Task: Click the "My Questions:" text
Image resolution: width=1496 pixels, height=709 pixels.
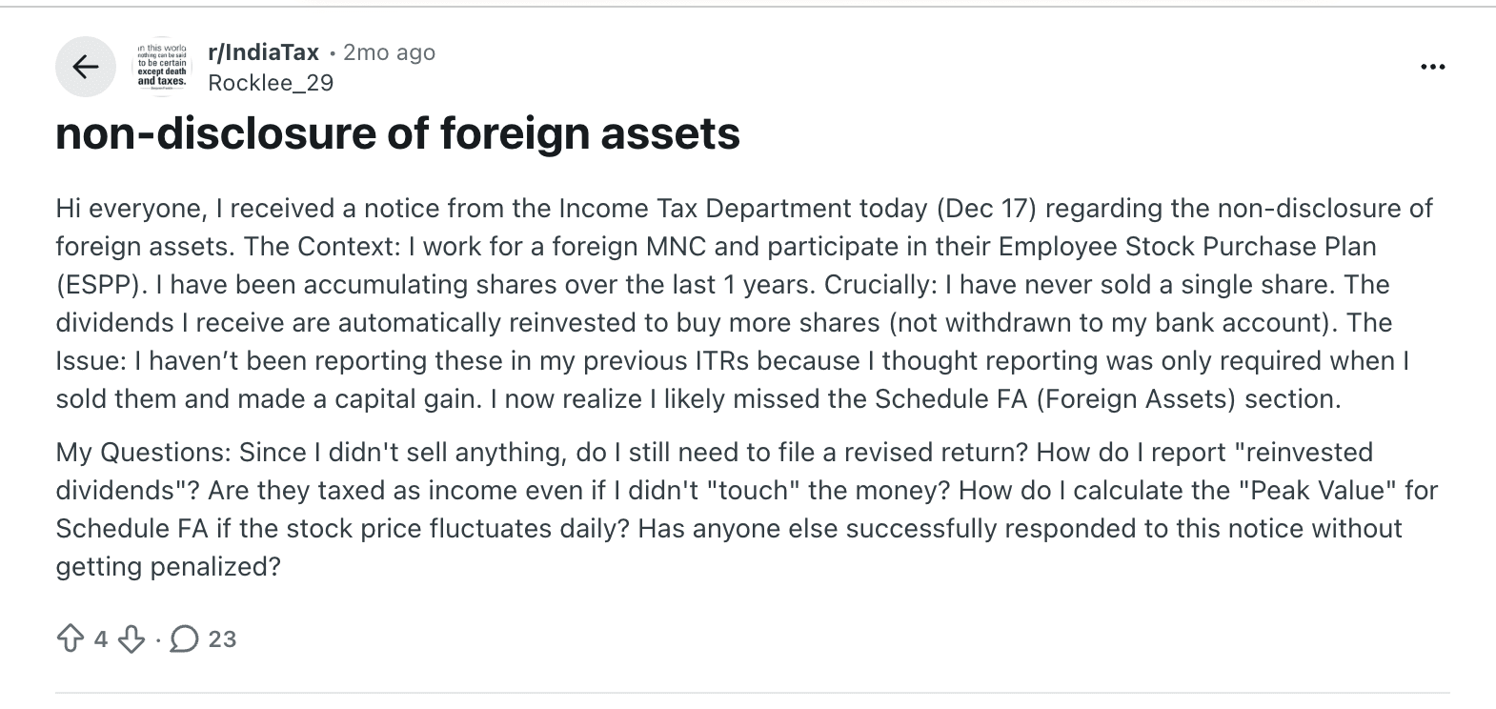Action: click(x=143, y=452)
